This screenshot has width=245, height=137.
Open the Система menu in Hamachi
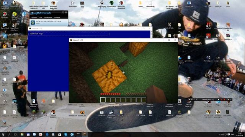click(x=34, y=18)
